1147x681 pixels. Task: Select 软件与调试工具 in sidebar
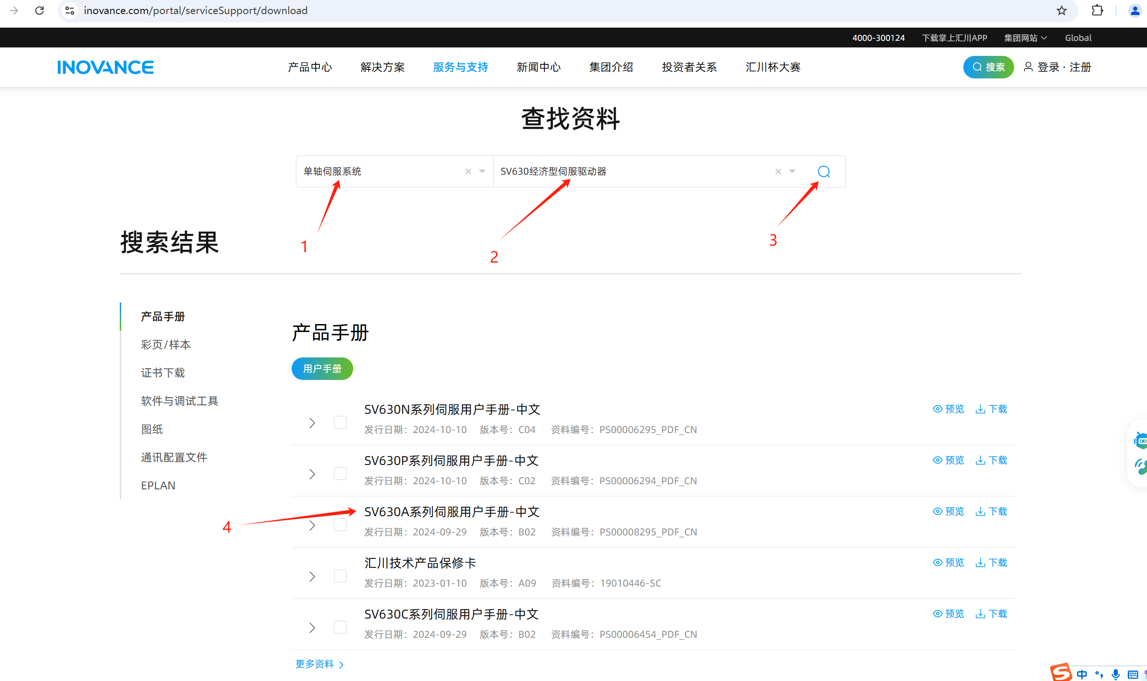tap(180, 401)
